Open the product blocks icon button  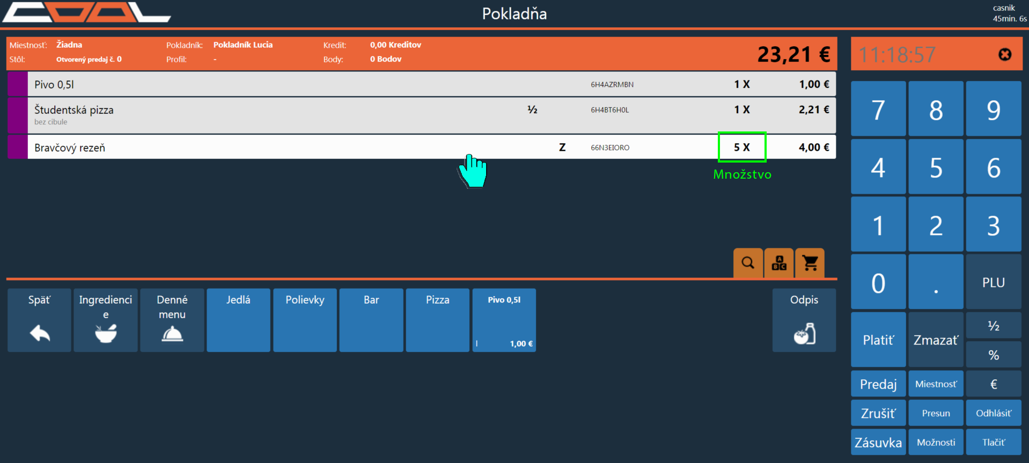click(x=779, y=263)
